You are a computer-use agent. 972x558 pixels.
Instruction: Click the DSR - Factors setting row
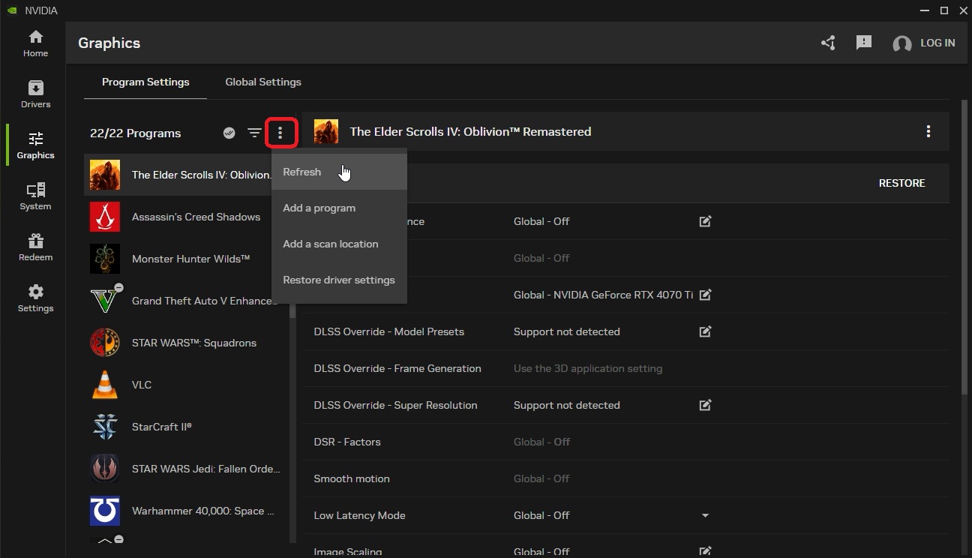(625, 442)
